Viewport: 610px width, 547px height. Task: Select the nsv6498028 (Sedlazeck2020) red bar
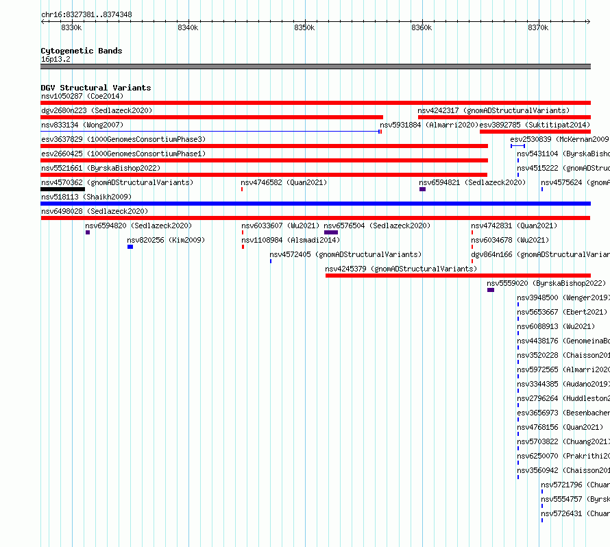coord(315,218)
